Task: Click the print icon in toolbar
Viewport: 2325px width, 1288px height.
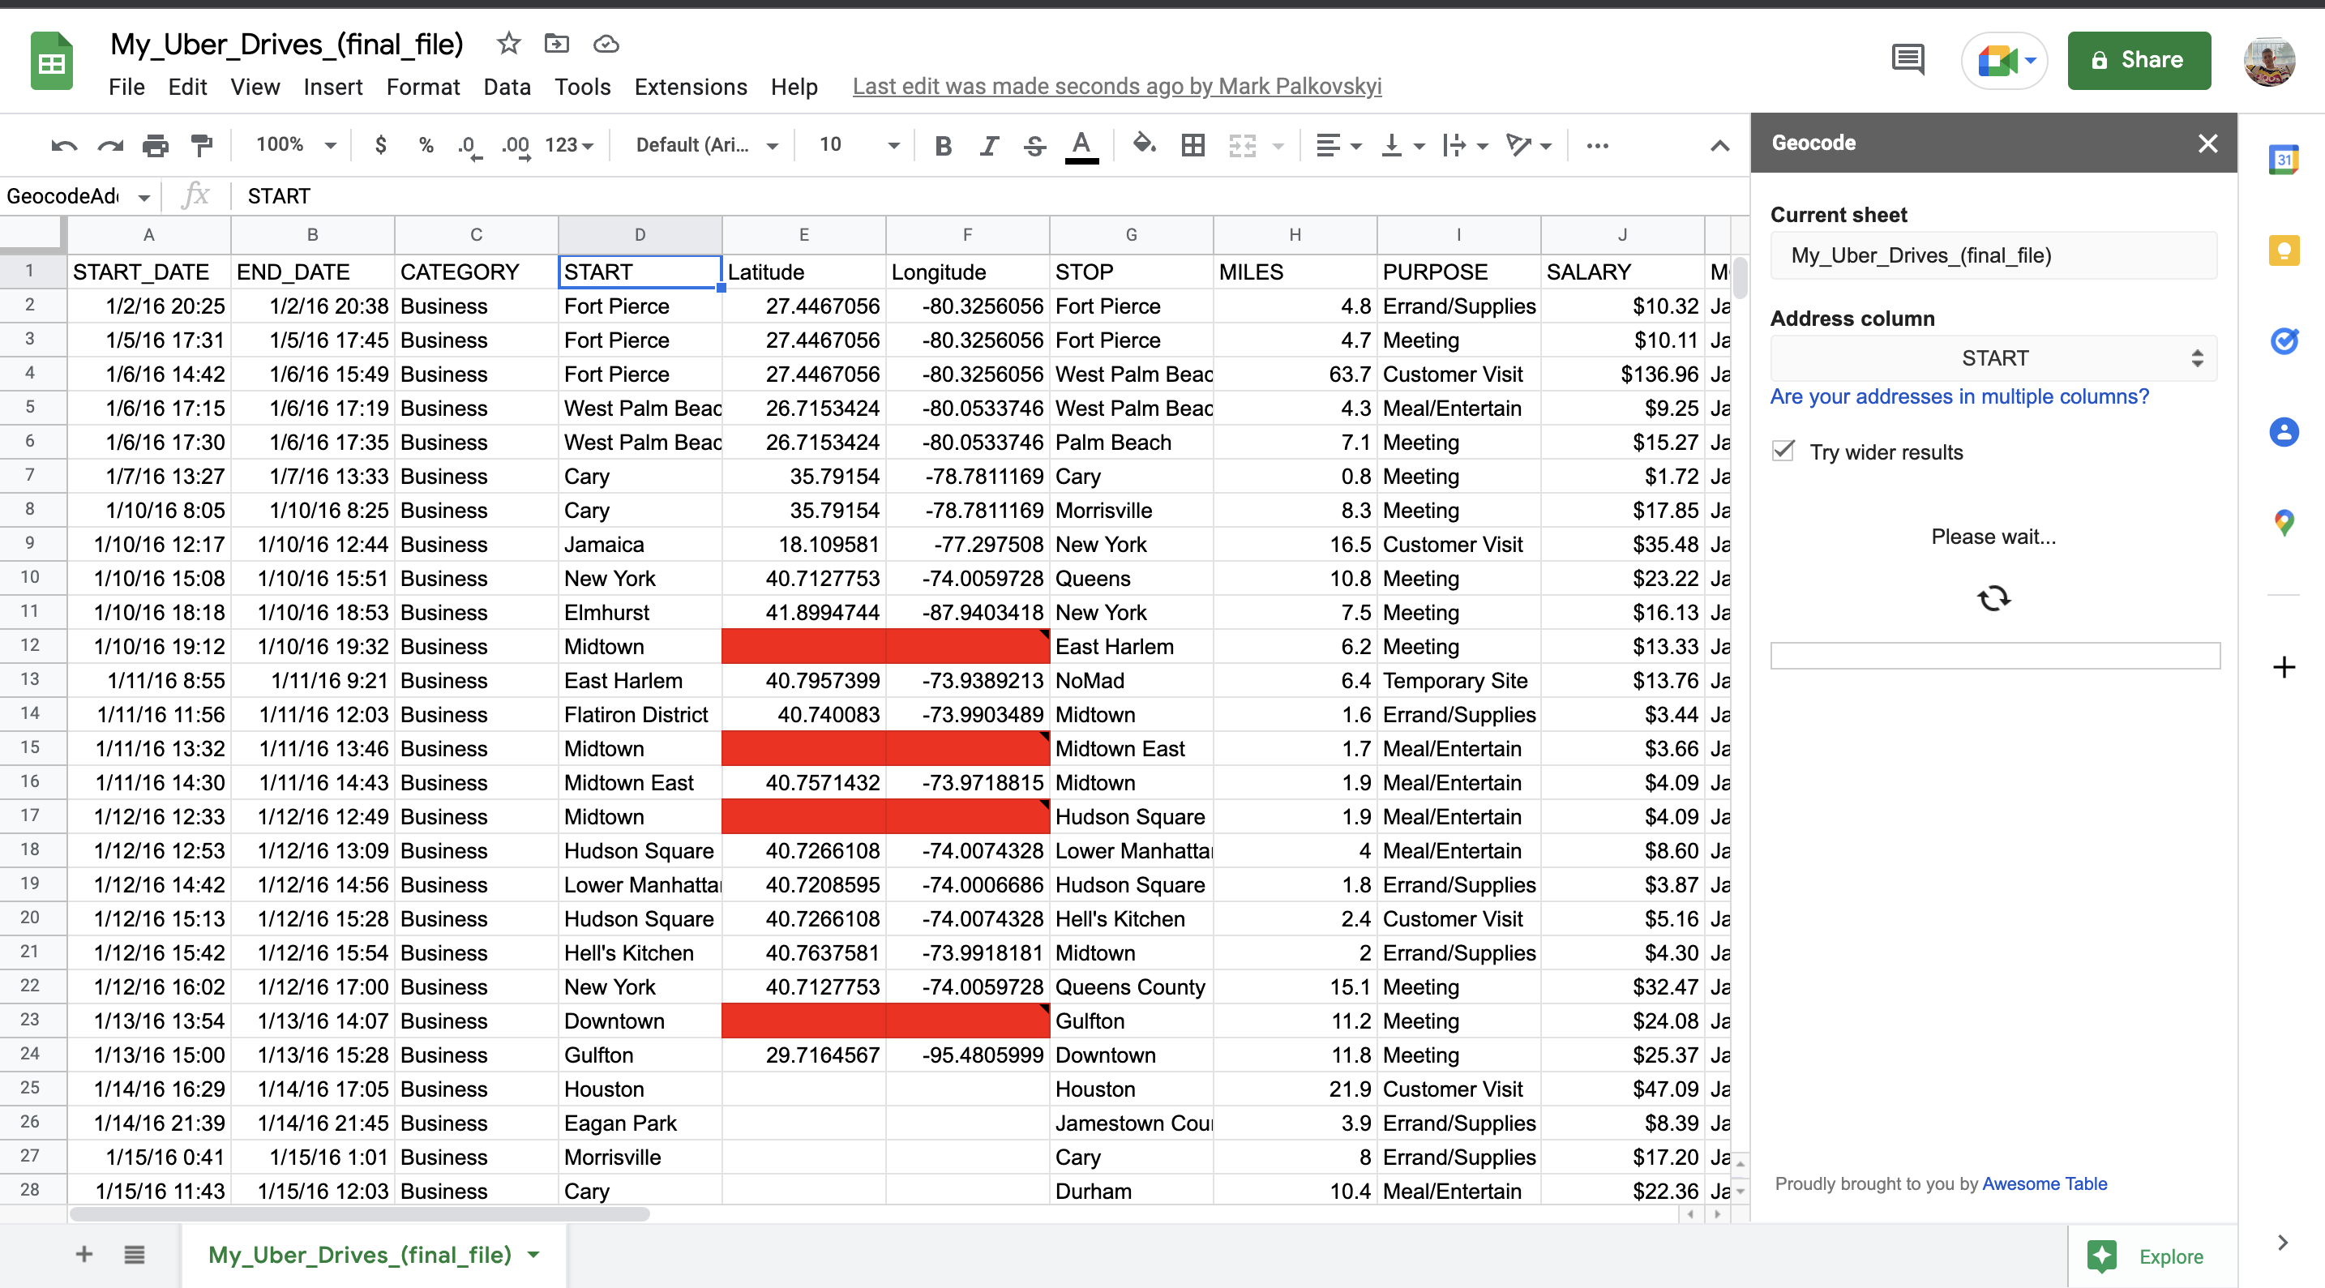Action: (x=155, y=145)
